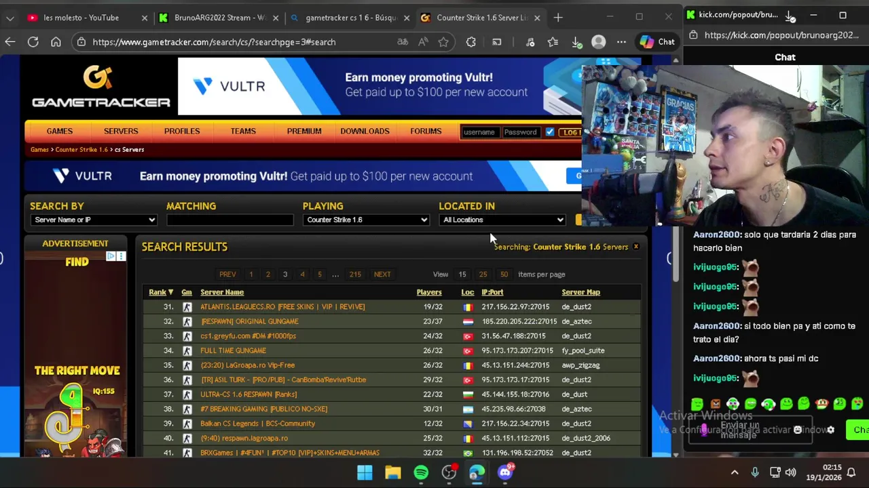
Task: Open the Copilot Chat button
Action: tap(657, 42)
